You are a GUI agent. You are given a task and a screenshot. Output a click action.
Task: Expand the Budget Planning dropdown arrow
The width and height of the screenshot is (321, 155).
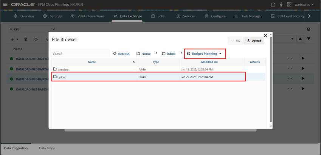pyautogui.click(x=220, y=54)
